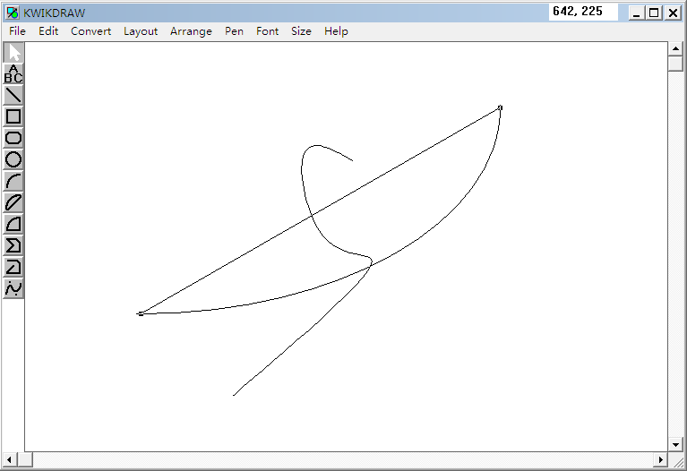This screenshot has height=471, width=687.
Task: Choose the ABC text tool
Action: tap(13, 73)
